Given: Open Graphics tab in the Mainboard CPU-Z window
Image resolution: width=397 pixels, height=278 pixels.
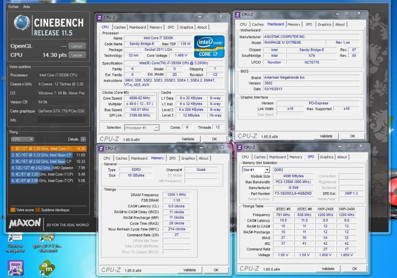Looking at the screenshot, I should (x=324, y=24).
